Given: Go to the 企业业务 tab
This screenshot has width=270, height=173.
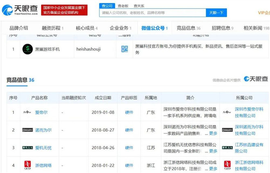Looking at the screenshot, I should [x=121, y=28].
